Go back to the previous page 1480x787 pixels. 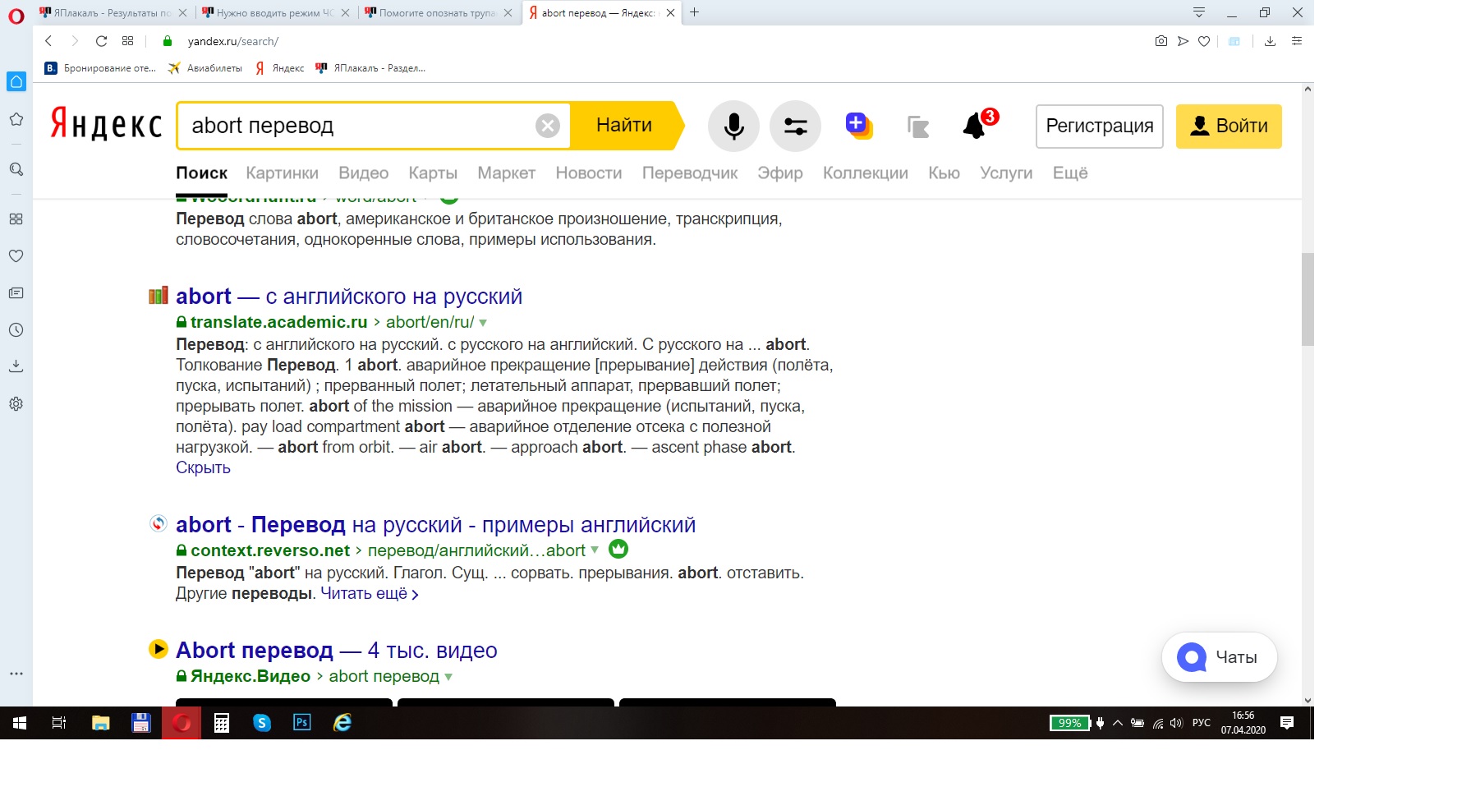click(48, 41)
